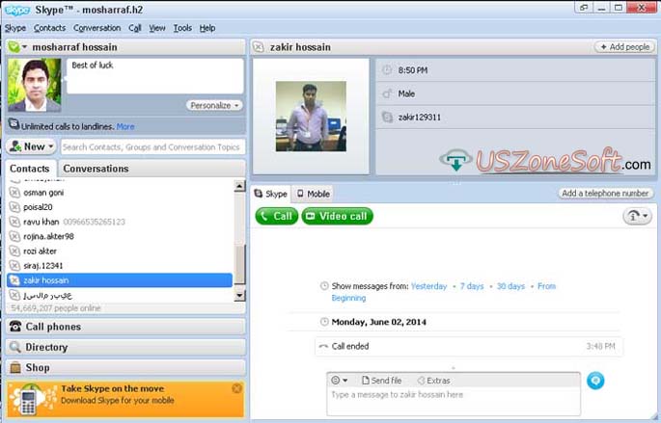The image size is (661, 423).
Task: Close the 'Take Skype on the move' banner
Action: (237, 388)
